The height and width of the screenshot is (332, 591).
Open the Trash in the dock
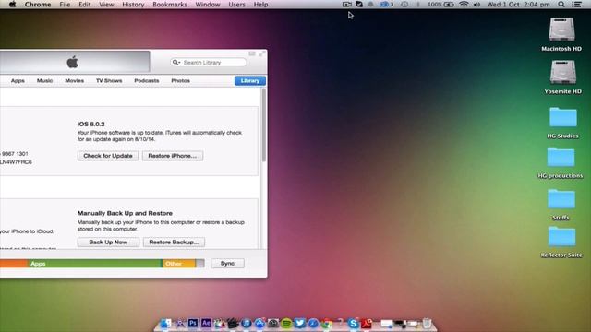427,324
